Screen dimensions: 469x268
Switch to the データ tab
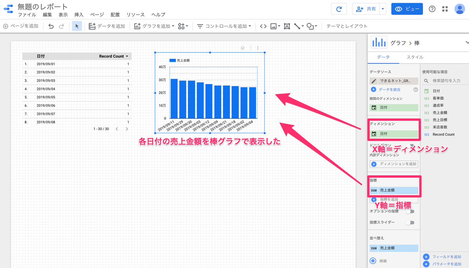pyautogui.click(x=383, y=57)
